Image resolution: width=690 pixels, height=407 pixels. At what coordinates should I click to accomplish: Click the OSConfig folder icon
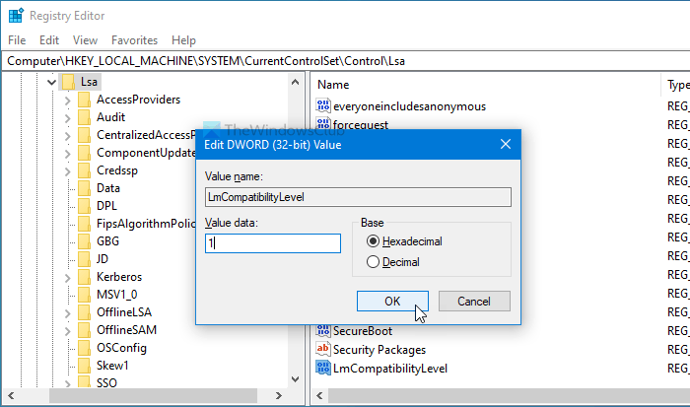tap(84, 348)
